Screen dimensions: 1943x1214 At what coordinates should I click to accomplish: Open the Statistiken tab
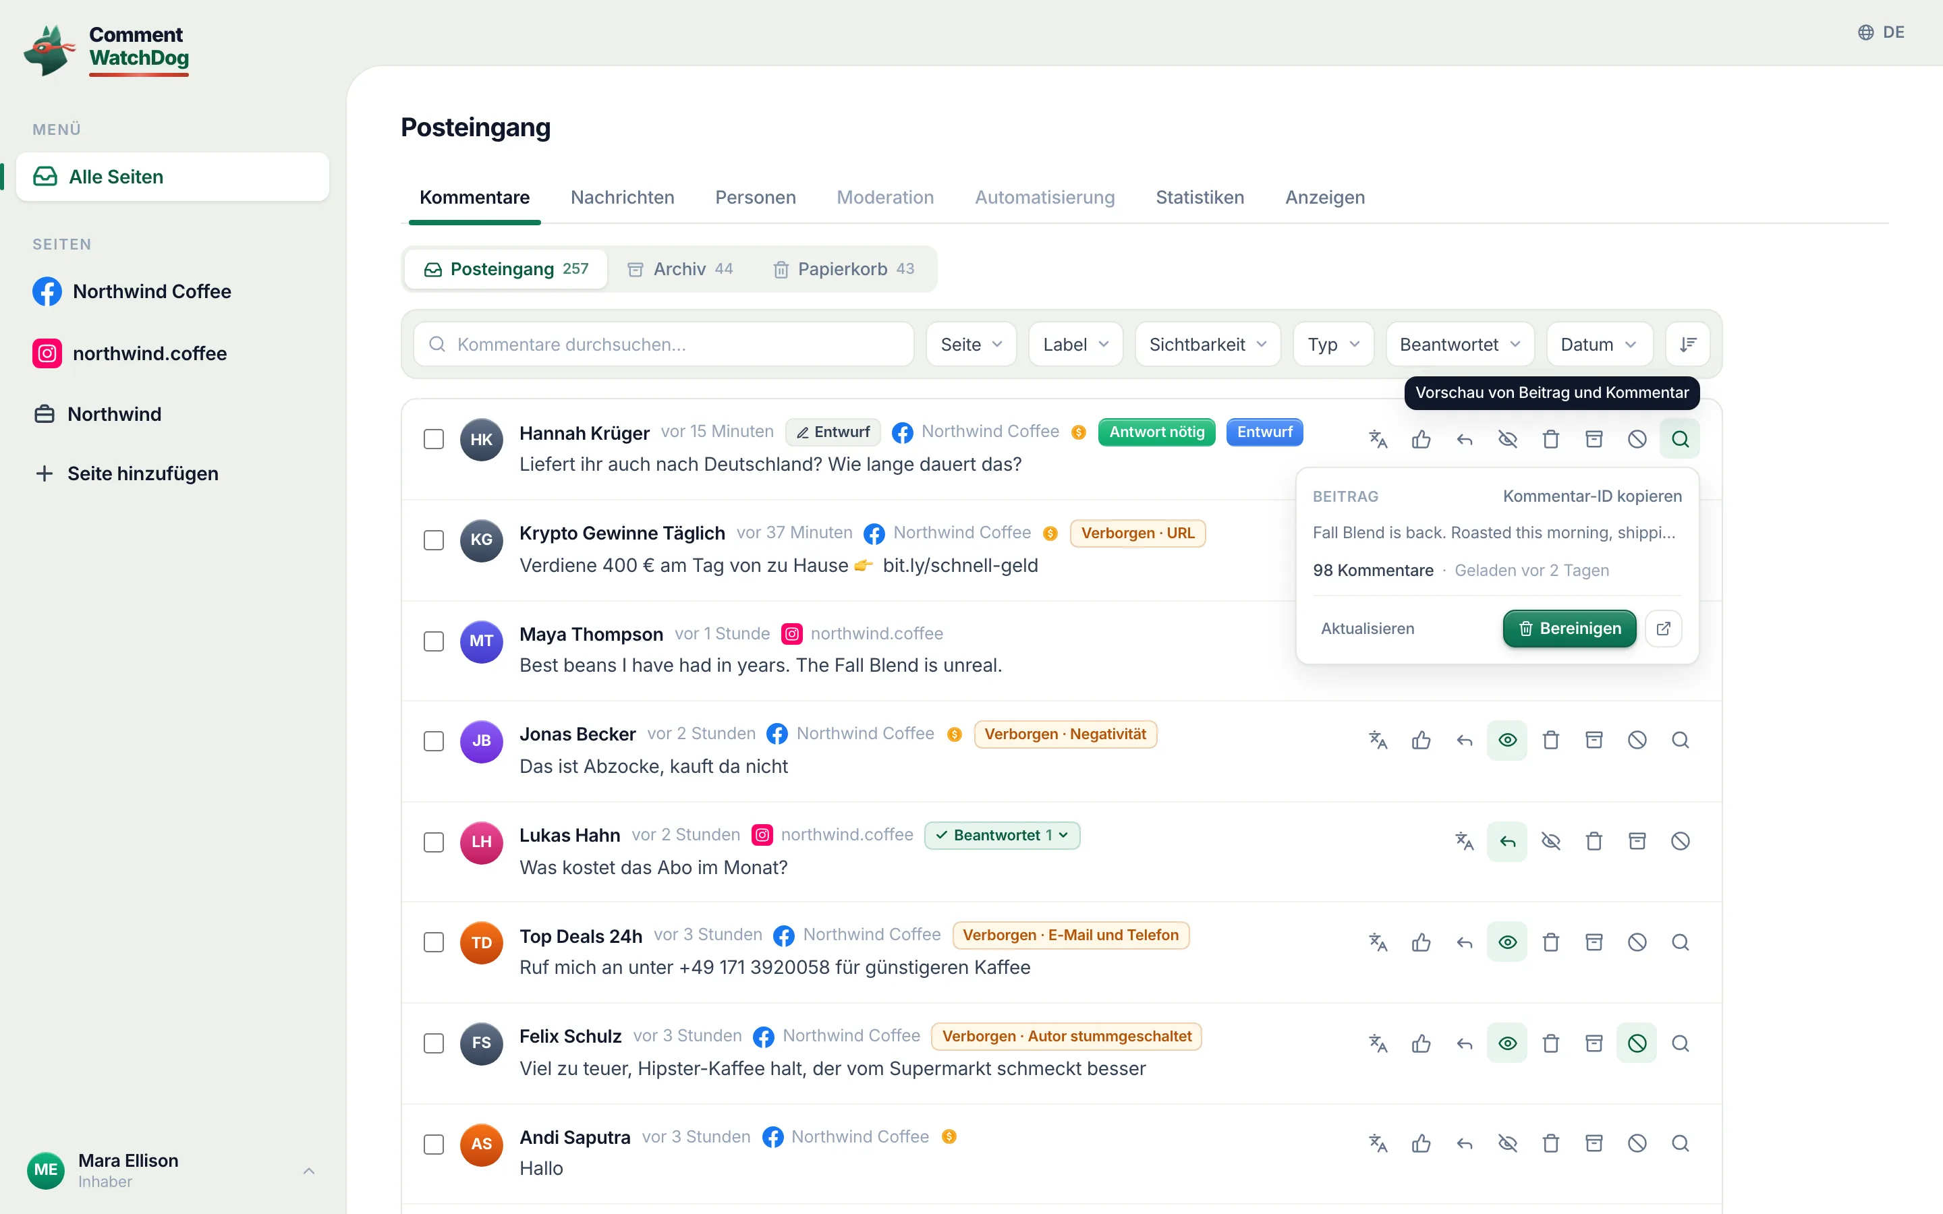[x=1200, y=198]
